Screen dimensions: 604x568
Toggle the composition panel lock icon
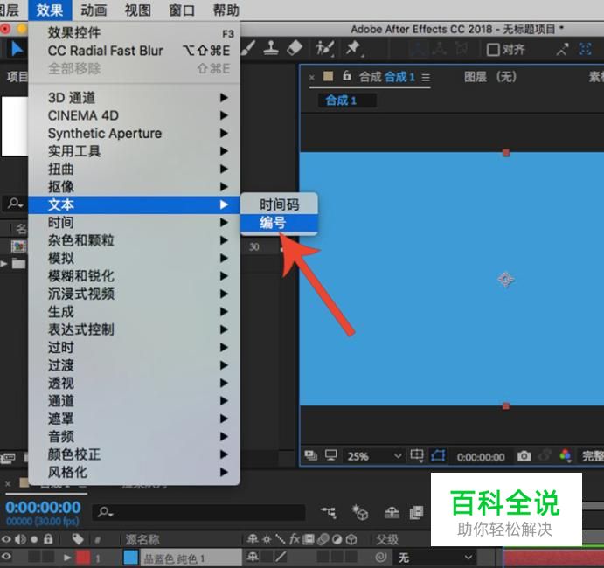click(347, 76)
